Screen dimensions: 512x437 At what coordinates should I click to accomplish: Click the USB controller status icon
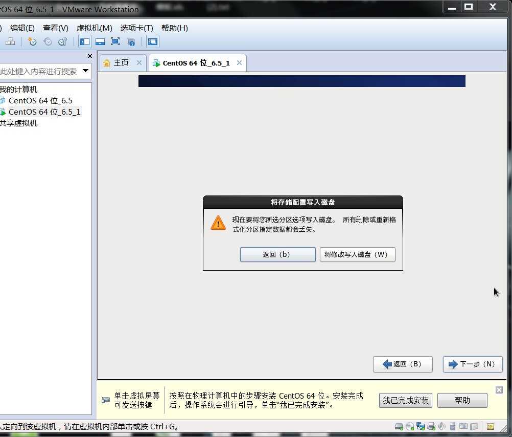[453, 426]
